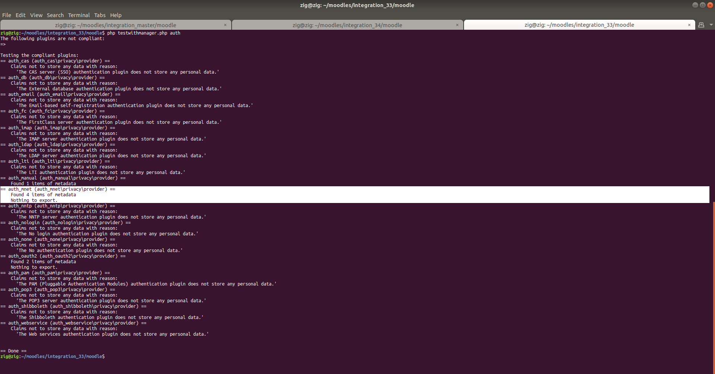The image size is (715, 374).
Task: Click the auth_ldap provider header line
Action: 58,145
